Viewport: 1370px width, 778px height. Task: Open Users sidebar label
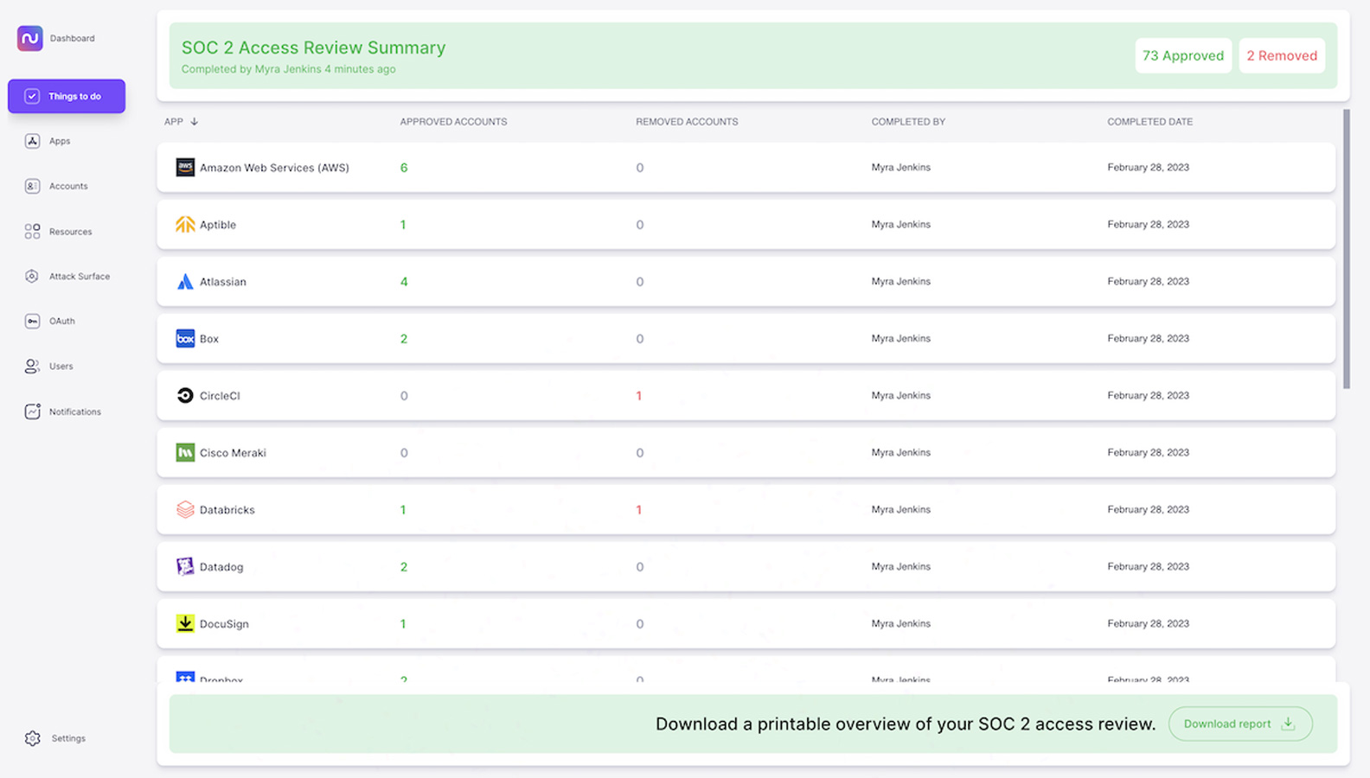(x=61, y=367)
